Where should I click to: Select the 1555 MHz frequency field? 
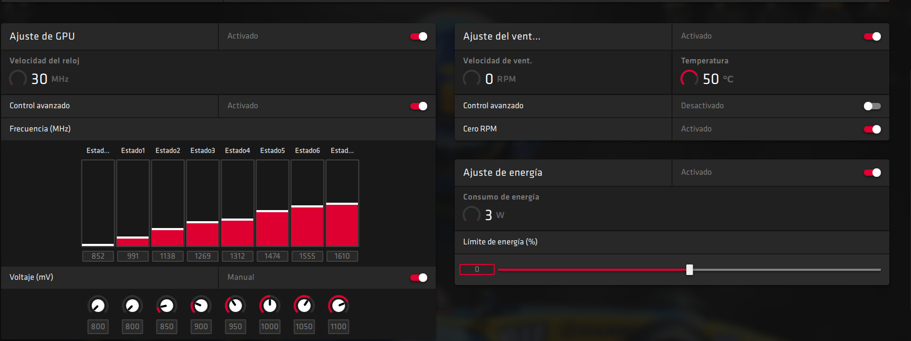(x=307, y=256)
